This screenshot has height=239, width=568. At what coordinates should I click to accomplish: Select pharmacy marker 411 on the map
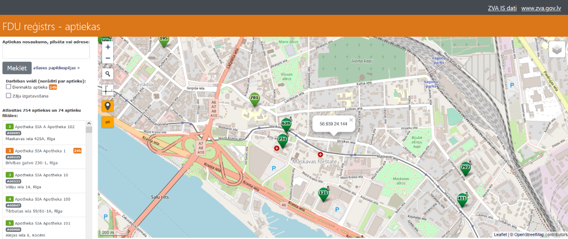[463, 200]
